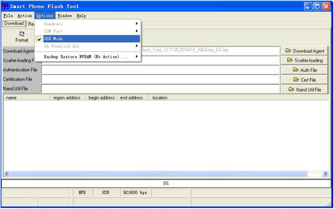
Task: Click the Smart Phone Flash Tool title icon
Action: (x=5, y=6)
